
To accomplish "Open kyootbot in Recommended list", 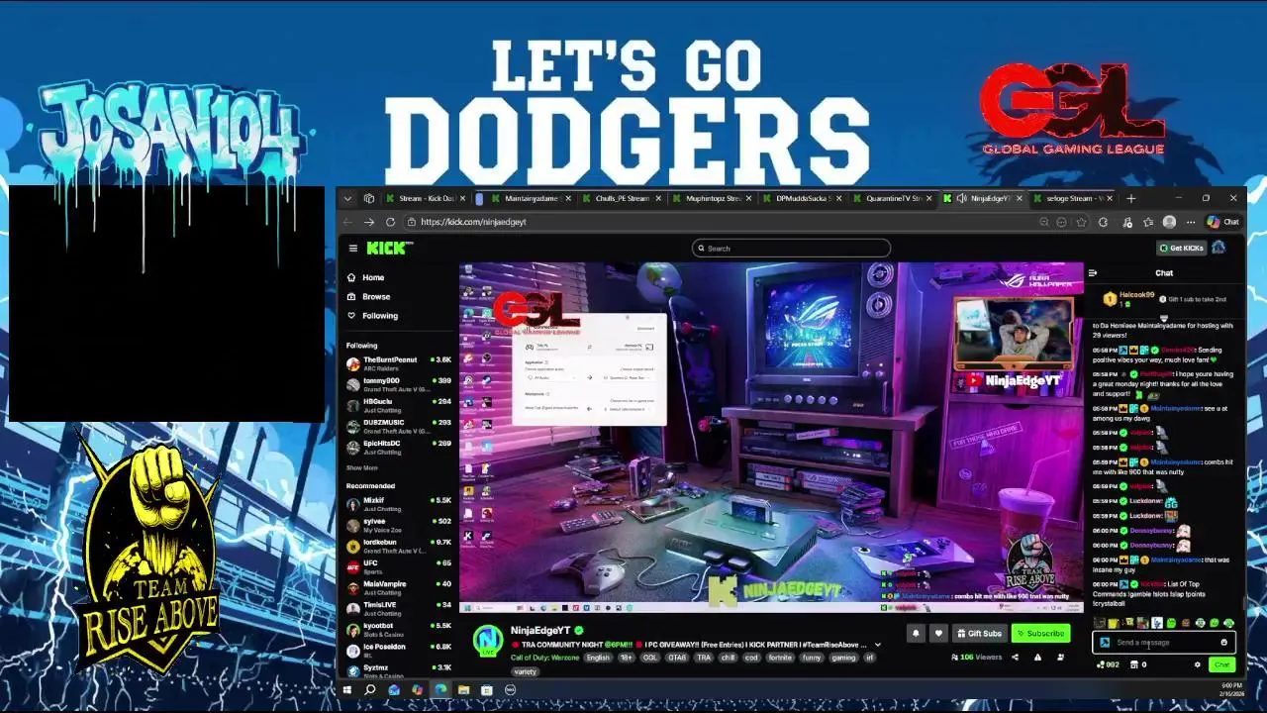I will [x=399, y=629].
